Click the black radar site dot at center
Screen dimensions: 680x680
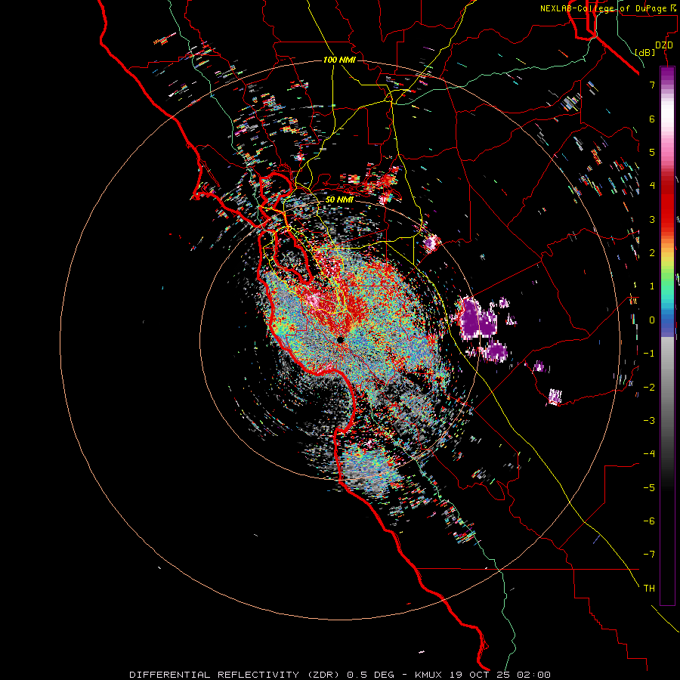tap(340, 339)
